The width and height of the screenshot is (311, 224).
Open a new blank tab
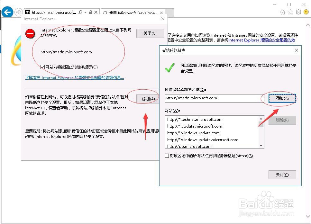tap(169, 13)
